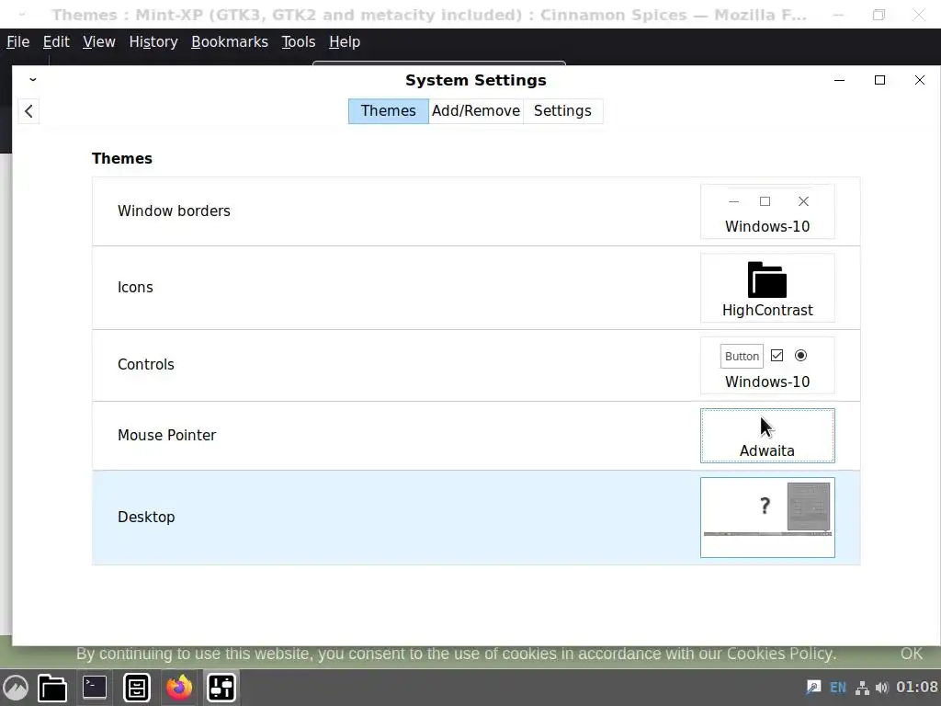This screenshot has height=706, width=941.
Task: Switch to the Add/Remove tab
Action: (476, 111)
